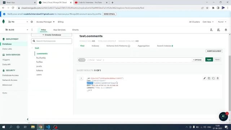Image resolution: width=231 pixels, height=130 pixels.
Task: Go back in browser history
Action: pyautogui.click(x=3, y=8)
